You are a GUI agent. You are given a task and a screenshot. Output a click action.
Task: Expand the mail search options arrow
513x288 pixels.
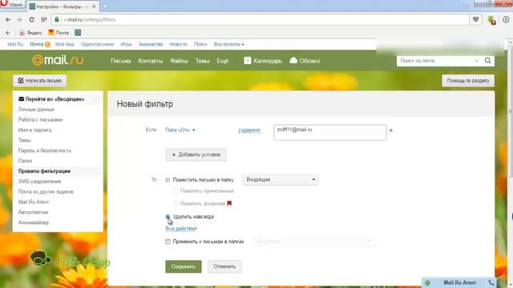[476, 61]
